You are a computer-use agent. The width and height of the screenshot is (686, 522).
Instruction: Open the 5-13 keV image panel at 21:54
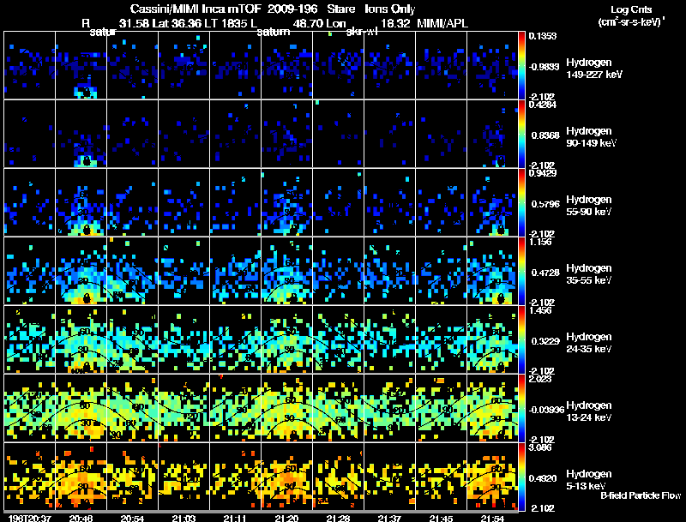[x=492, y=477]
